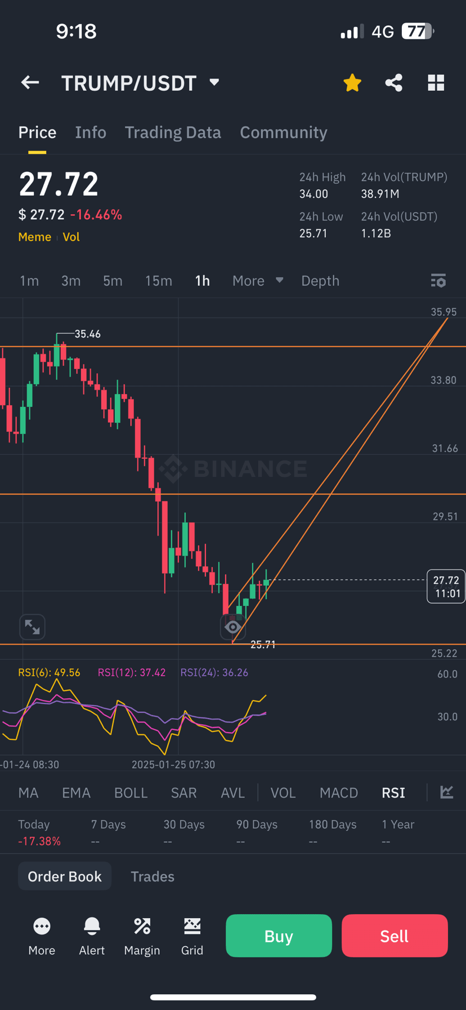Tap the current price label 27.72 on chart axis
The image size is (466, 1010).
446,586
